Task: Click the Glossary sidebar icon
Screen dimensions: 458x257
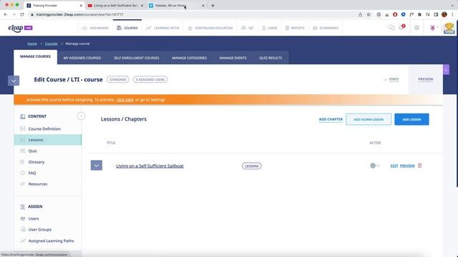Action: pyautogui.click(x=22, y=162)
